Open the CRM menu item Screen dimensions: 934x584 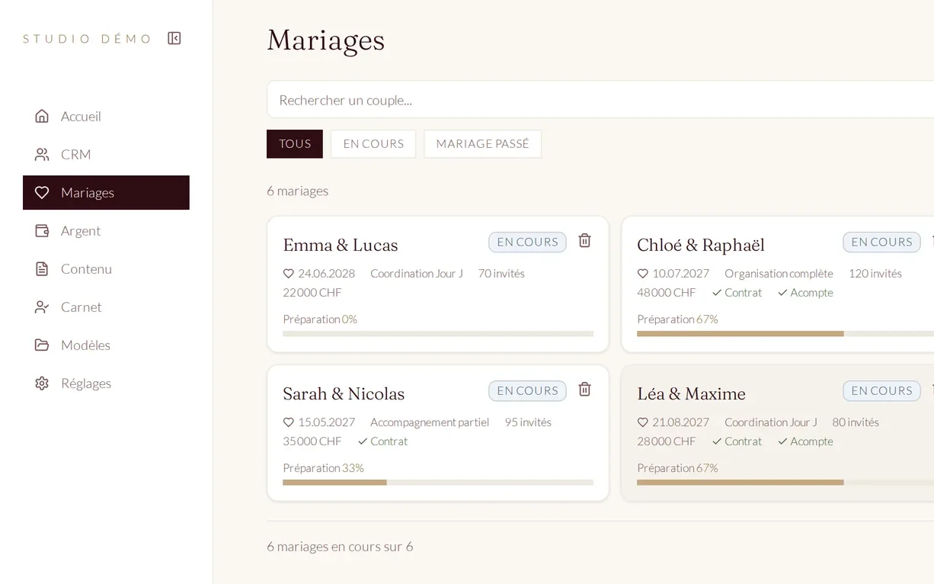click(106, 154)
